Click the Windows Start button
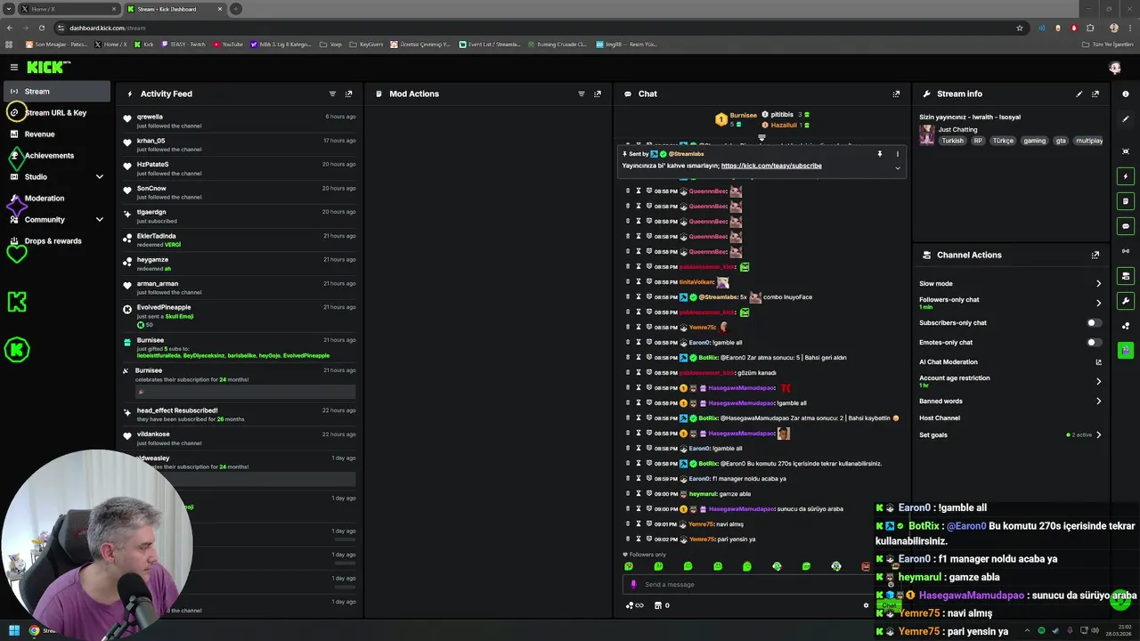 [13, 630]
